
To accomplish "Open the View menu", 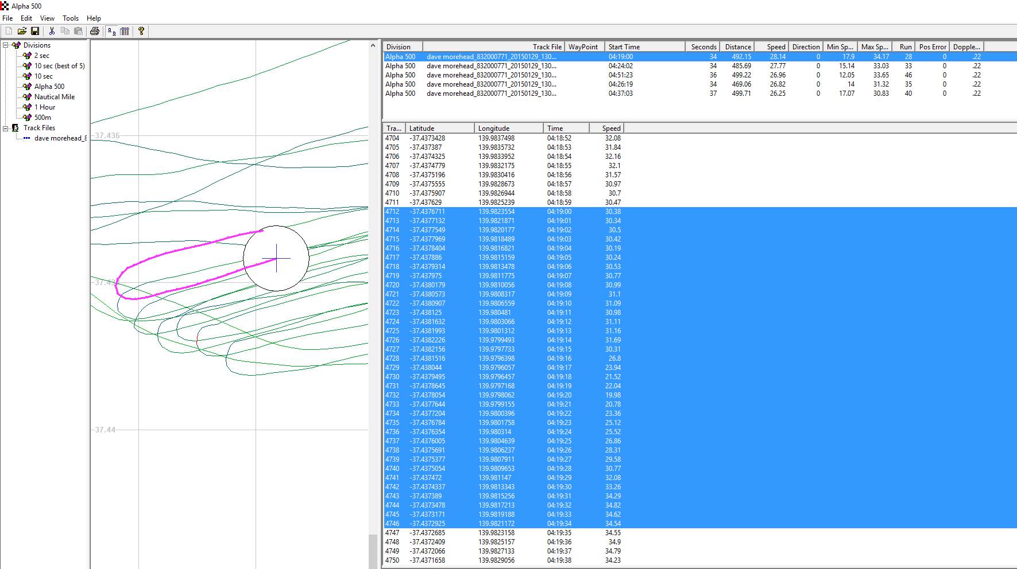I will tap(47, 18).
